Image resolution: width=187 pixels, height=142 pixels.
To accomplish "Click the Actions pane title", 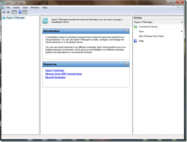I will coord(138,18).
